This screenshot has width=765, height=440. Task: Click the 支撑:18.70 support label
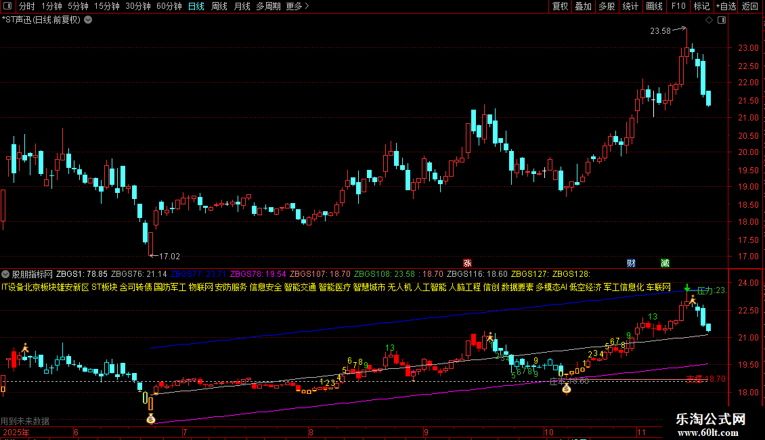pyautogui.click(x=705, y=378)
